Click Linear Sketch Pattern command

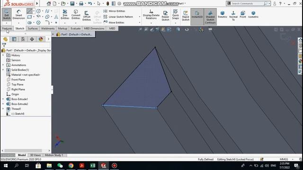(118, 17)
